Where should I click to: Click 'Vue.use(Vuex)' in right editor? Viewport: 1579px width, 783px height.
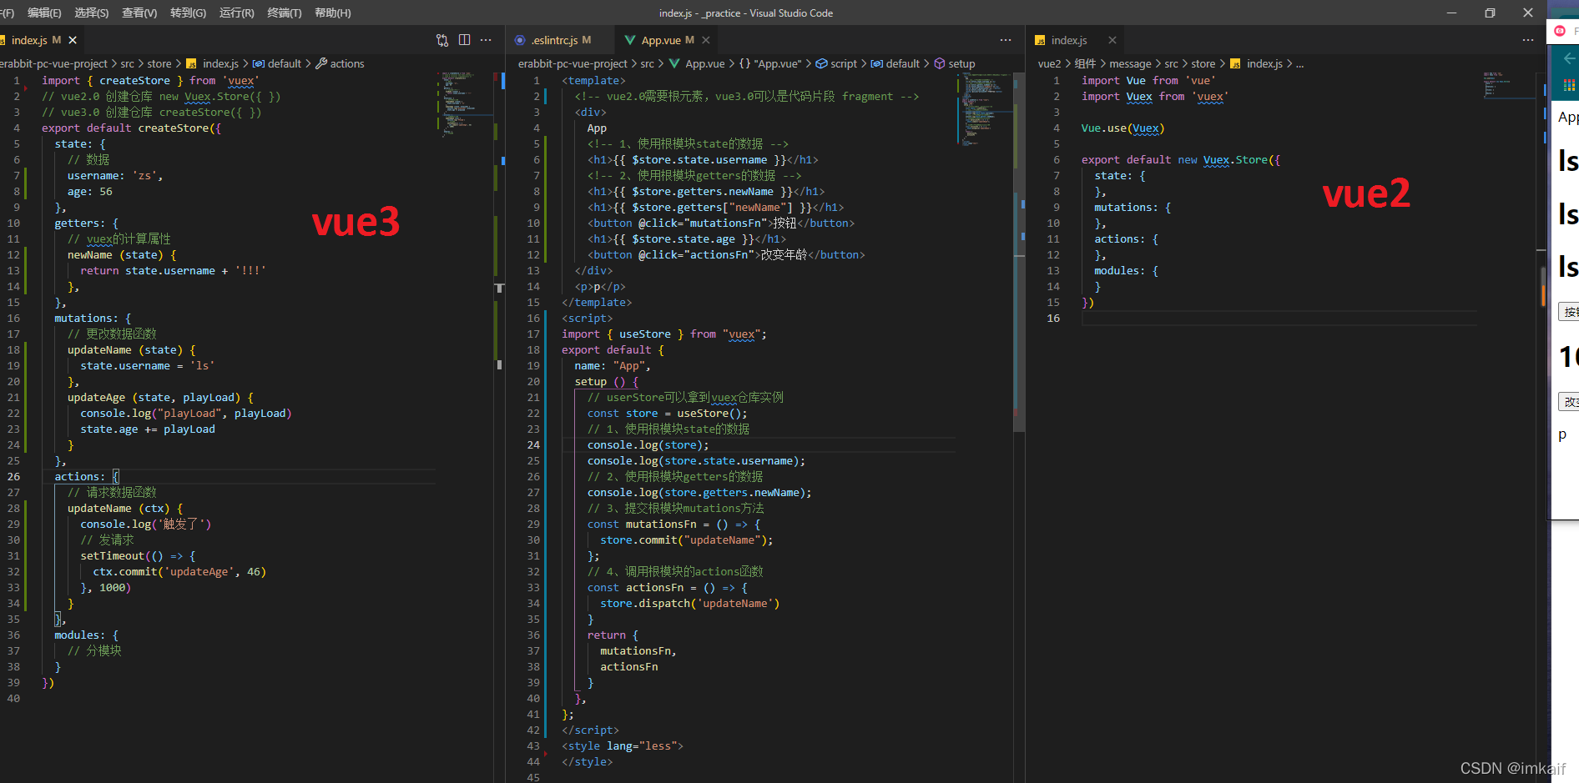point(1122,128)
